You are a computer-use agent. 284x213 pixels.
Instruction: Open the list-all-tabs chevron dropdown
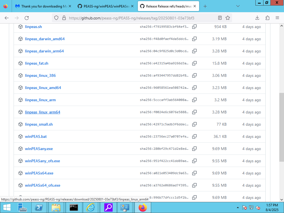238,6
